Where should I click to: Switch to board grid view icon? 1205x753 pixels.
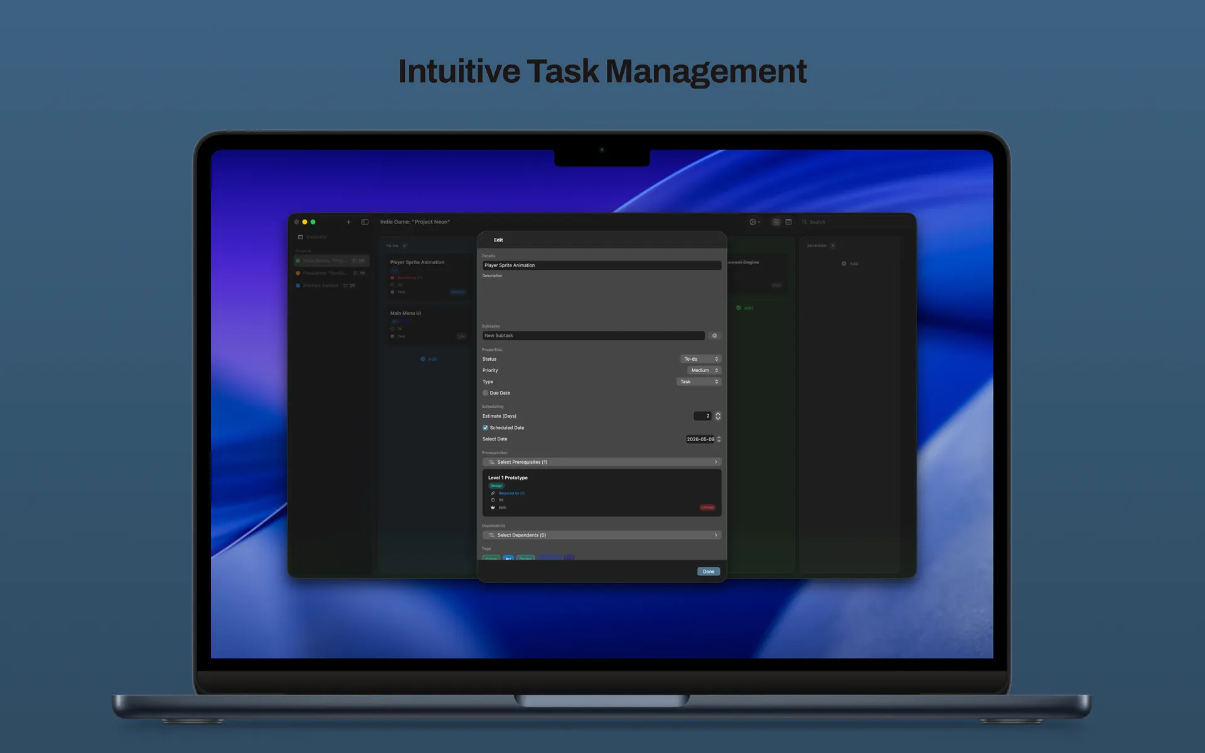point(776,222)
